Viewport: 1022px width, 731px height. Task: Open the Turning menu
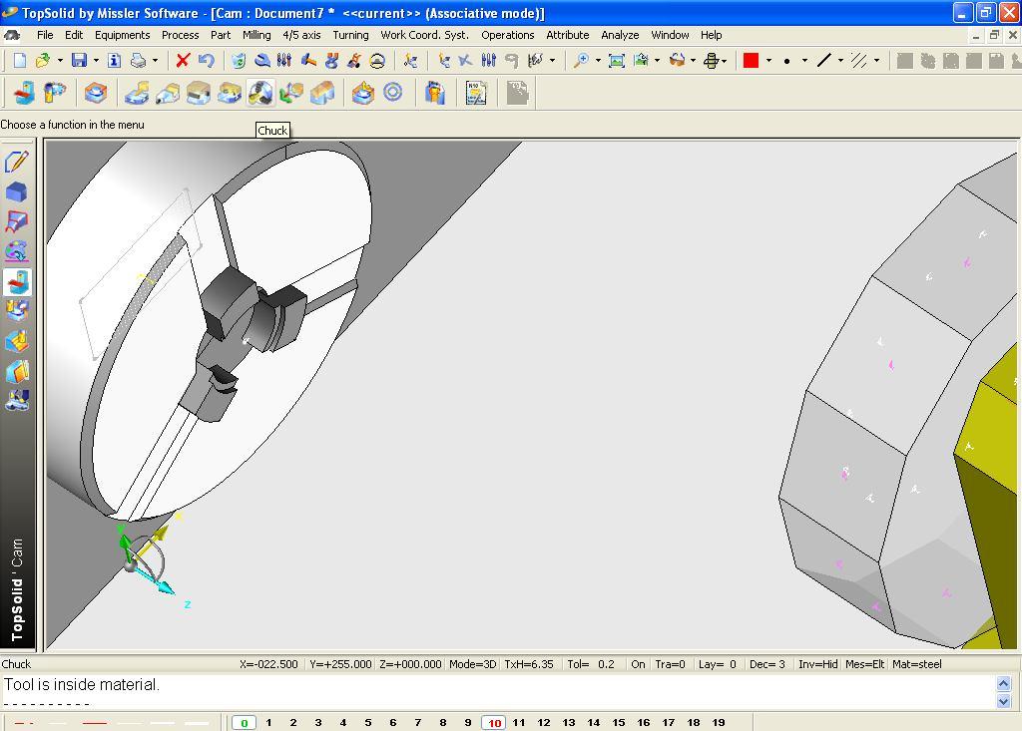(350, 35)
